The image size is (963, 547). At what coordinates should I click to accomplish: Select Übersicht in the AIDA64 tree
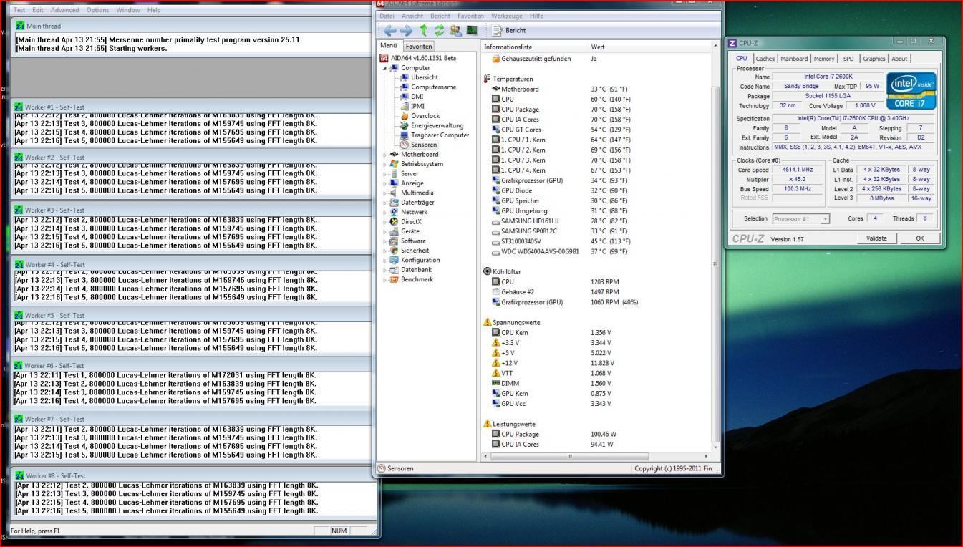tap(425, 77)
